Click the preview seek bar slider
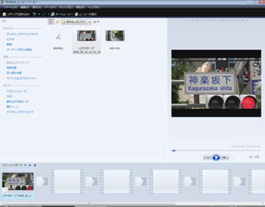Image resolution: width=265 pixels, height=207 pixels. (174, 151)
